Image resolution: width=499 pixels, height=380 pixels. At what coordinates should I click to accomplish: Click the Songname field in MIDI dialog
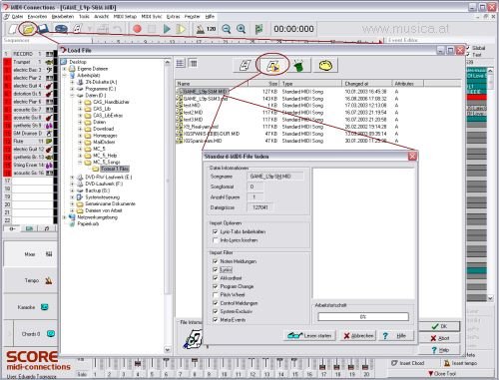pyautogui.click(x=275, y=177)
